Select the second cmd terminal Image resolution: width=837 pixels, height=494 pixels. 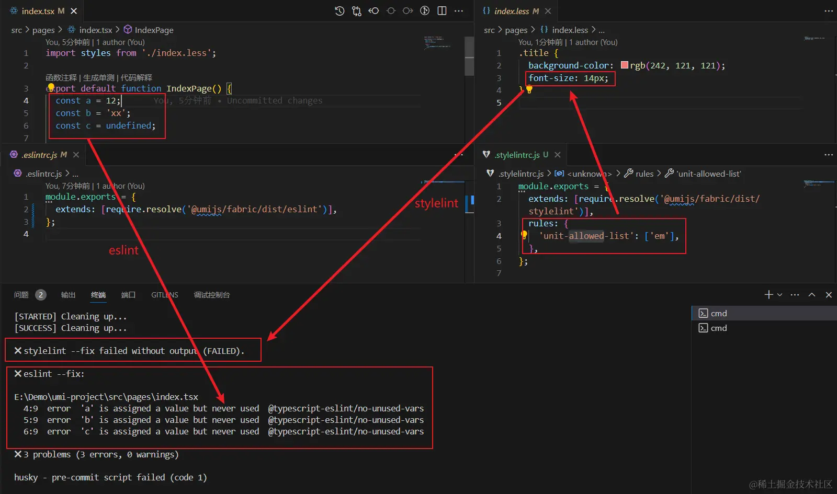(x=764, y=328)
